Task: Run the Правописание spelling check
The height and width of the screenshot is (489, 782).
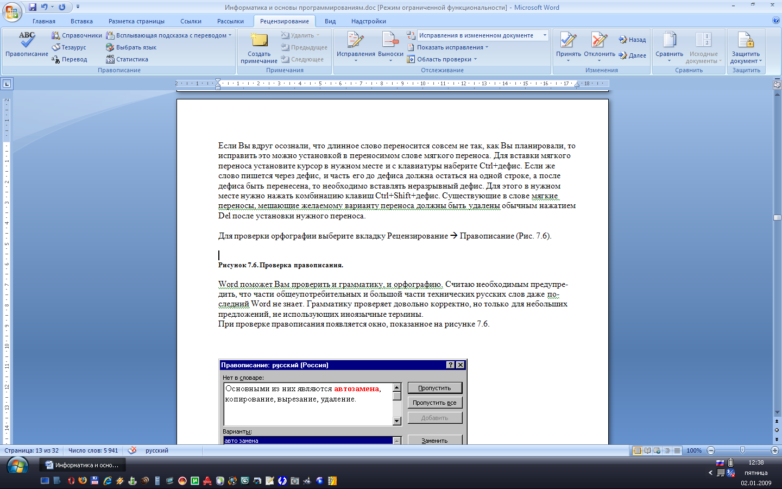Action: (27, 44)
